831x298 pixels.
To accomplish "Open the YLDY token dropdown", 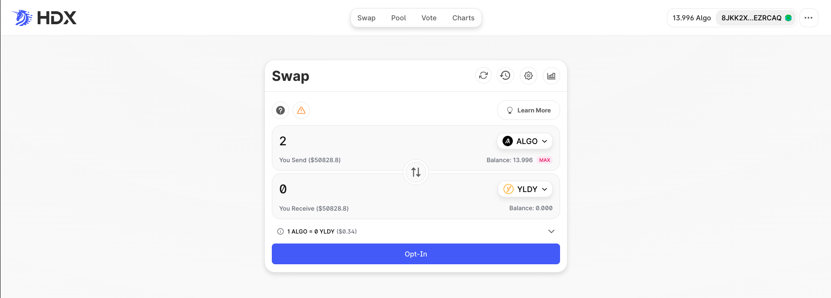I will [x=525, y=189].
